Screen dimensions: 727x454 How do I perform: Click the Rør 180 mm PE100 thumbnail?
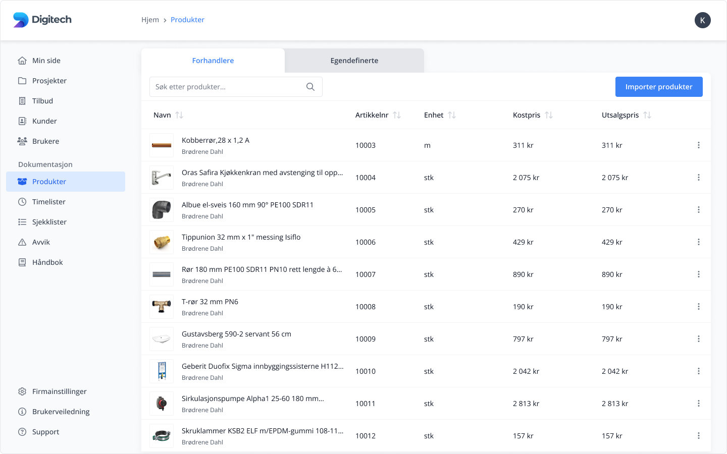162,274
